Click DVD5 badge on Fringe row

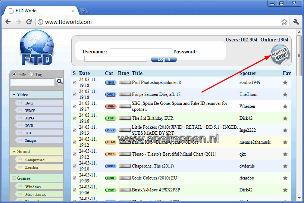(x=111, y=94)
